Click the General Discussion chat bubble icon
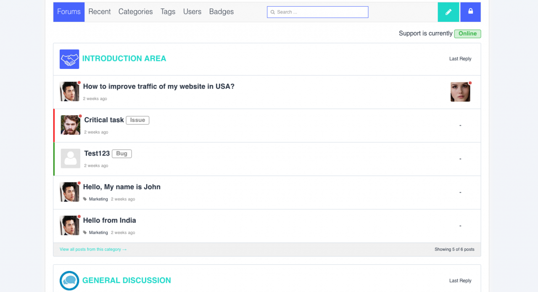 pos(69,280)
